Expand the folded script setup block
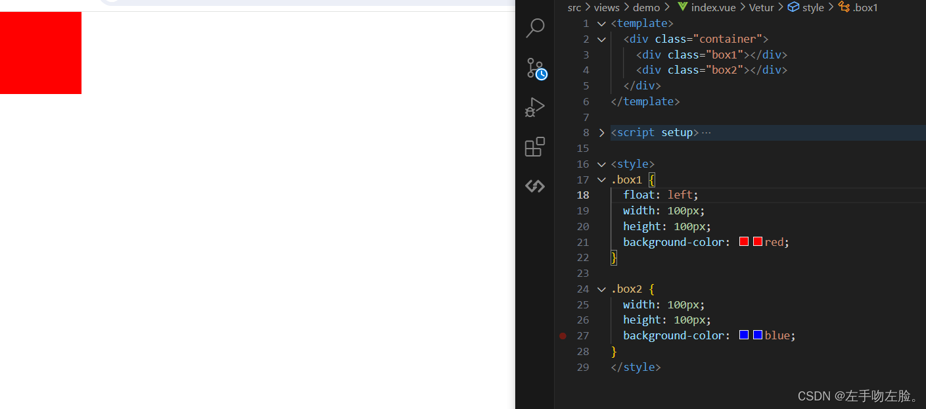The height and width of the screenshot is (409, 926). (601, 133)
